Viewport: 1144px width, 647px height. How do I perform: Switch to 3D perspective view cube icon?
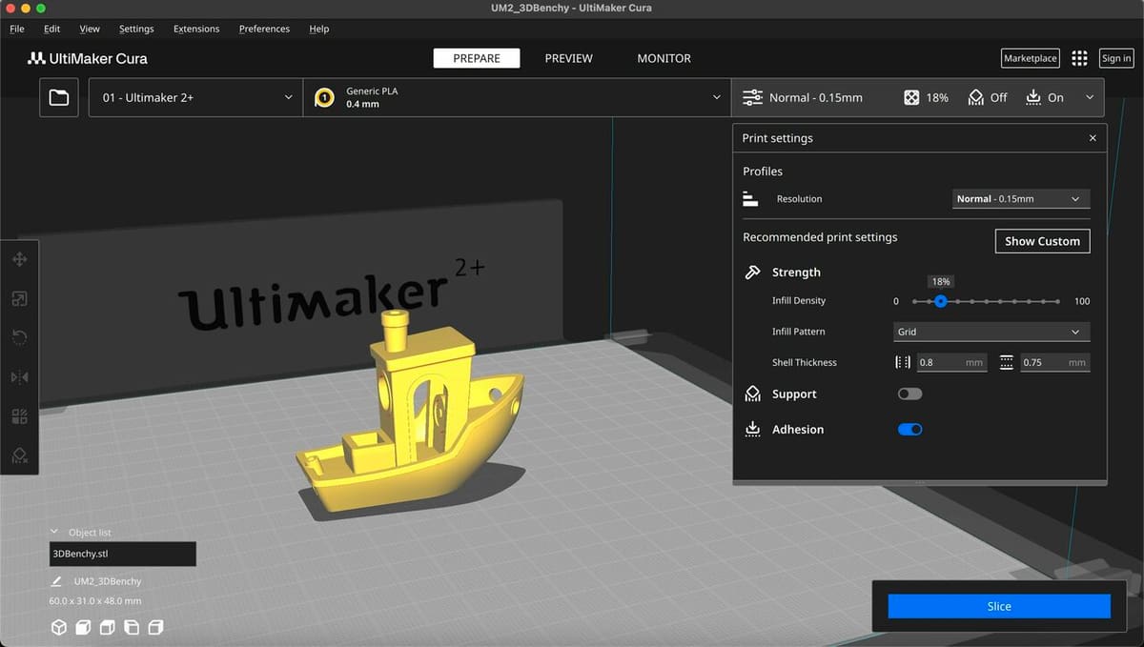[x=59, y=627]
